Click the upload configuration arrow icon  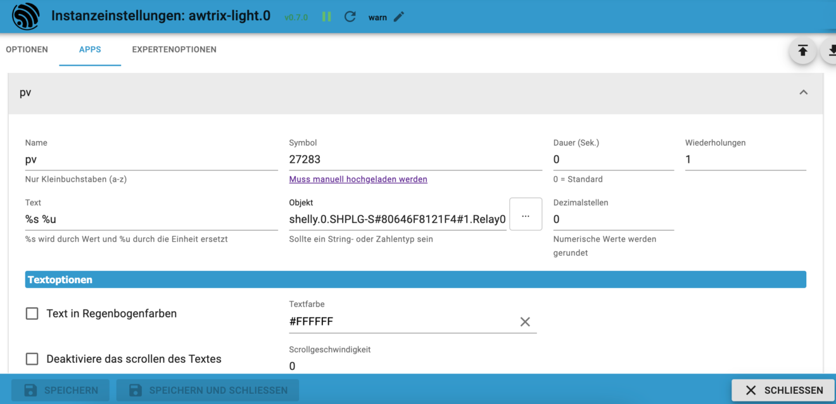(802, 51)
